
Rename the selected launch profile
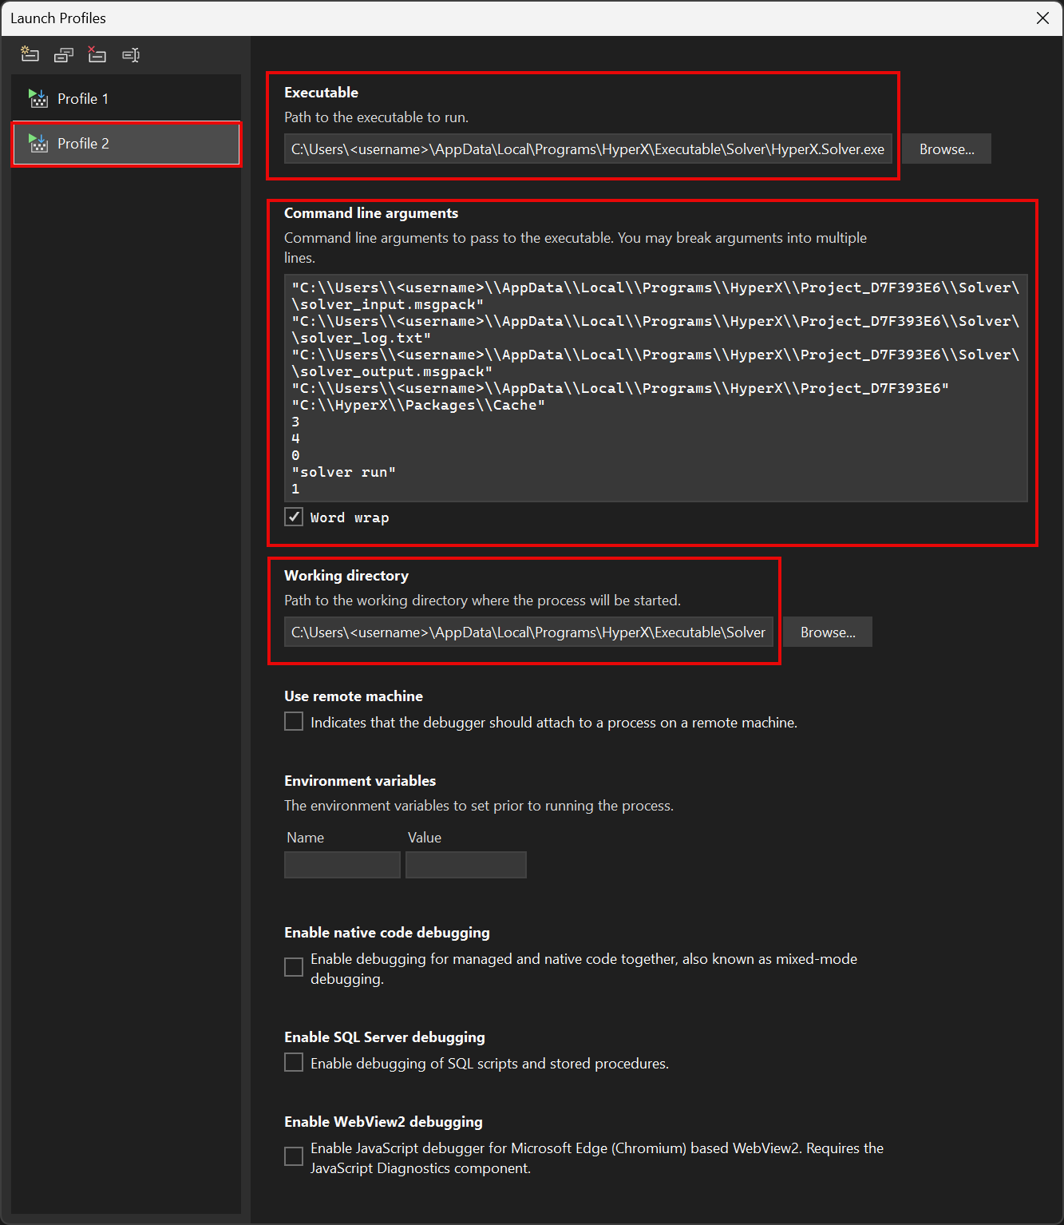coord(131,54)
